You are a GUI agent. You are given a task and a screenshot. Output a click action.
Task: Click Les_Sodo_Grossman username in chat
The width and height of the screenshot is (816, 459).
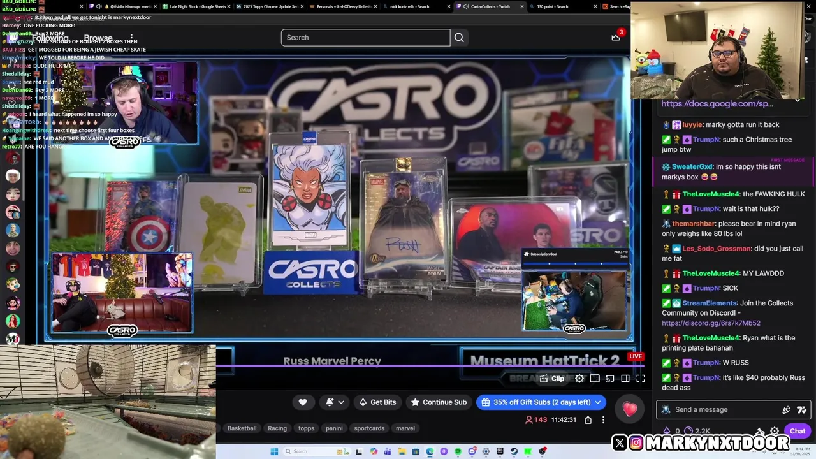pos(717,249)
